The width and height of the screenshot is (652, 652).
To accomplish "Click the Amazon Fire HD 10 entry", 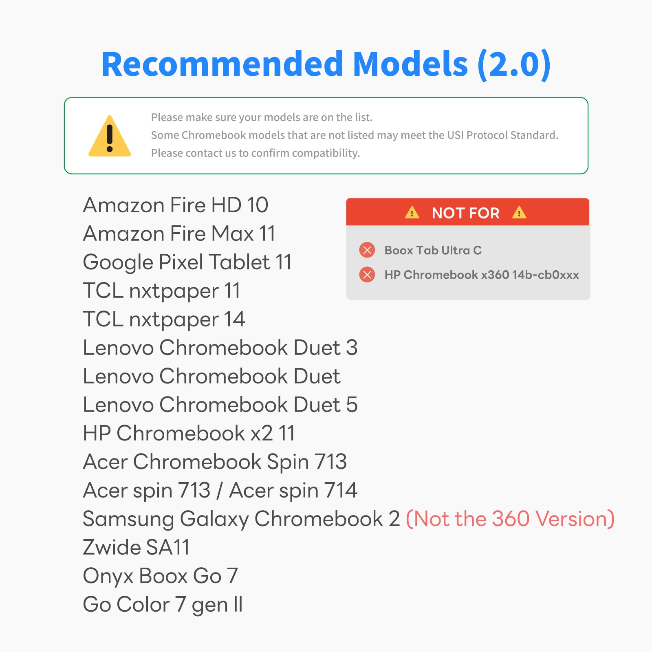I will point(176,205).
